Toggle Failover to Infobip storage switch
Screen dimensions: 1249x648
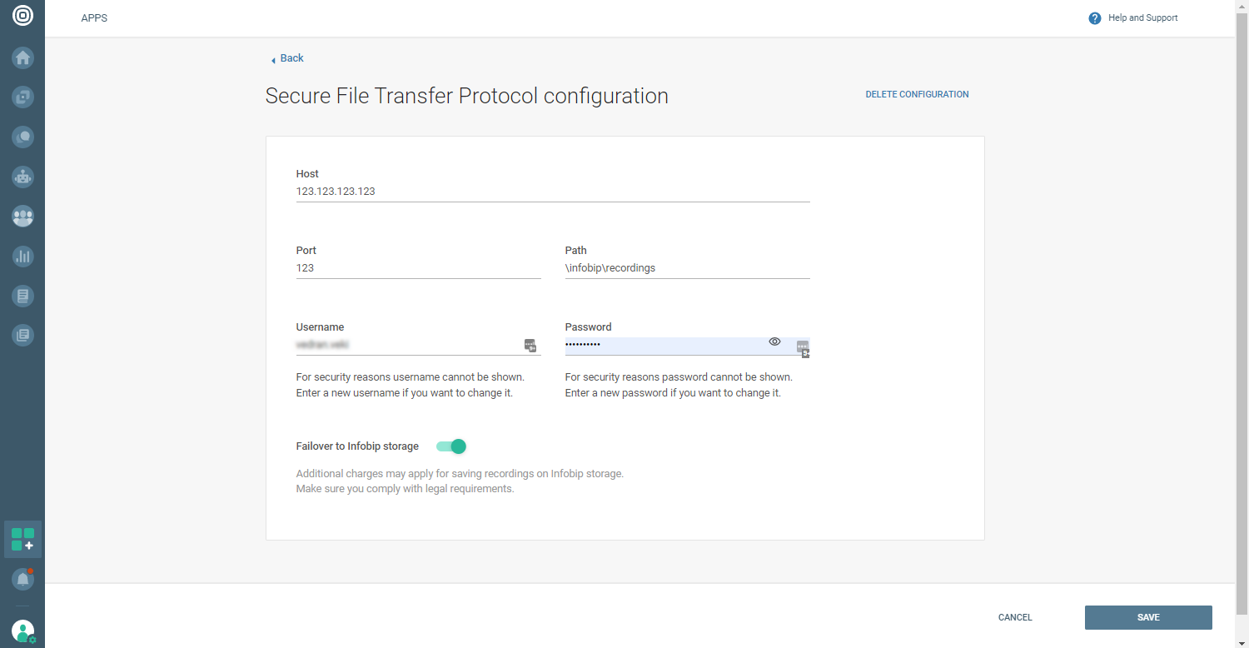coord(451,446)
